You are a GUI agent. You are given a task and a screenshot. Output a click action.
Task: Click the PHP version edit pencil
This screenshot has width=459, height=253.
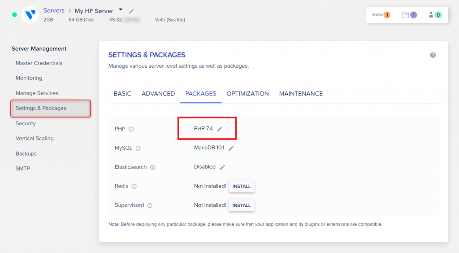(220, 129)
